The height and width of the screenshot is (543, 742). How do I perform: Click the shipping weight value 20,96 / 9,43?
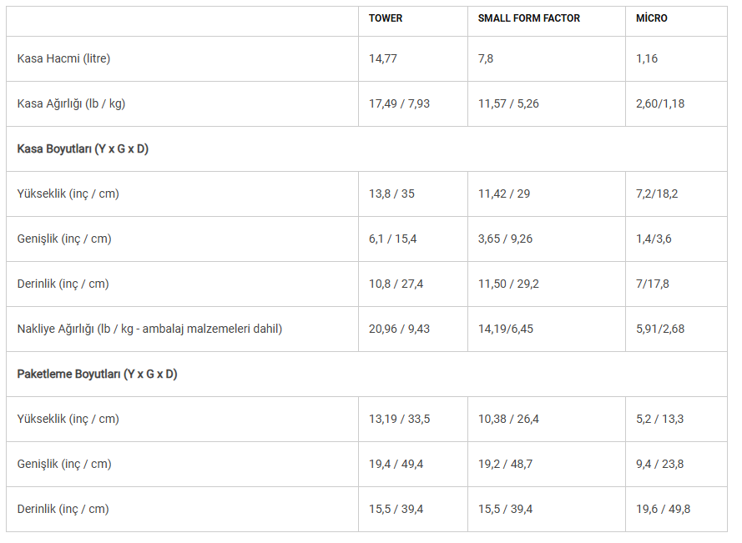tap(400, 329)
